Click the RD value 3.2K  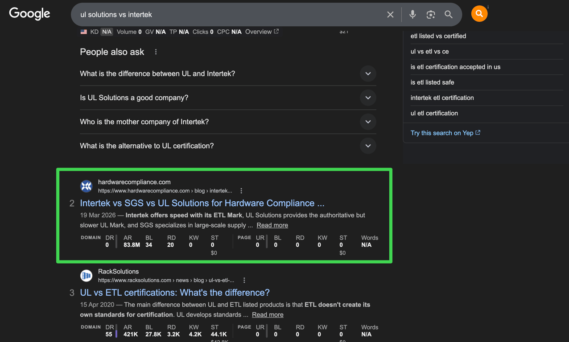pyautogui.click(x=173, y=334)
